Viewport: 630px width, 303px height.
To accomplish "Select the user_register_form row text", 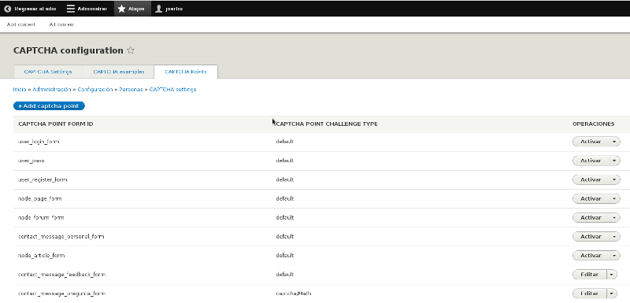I will [43, 179].
